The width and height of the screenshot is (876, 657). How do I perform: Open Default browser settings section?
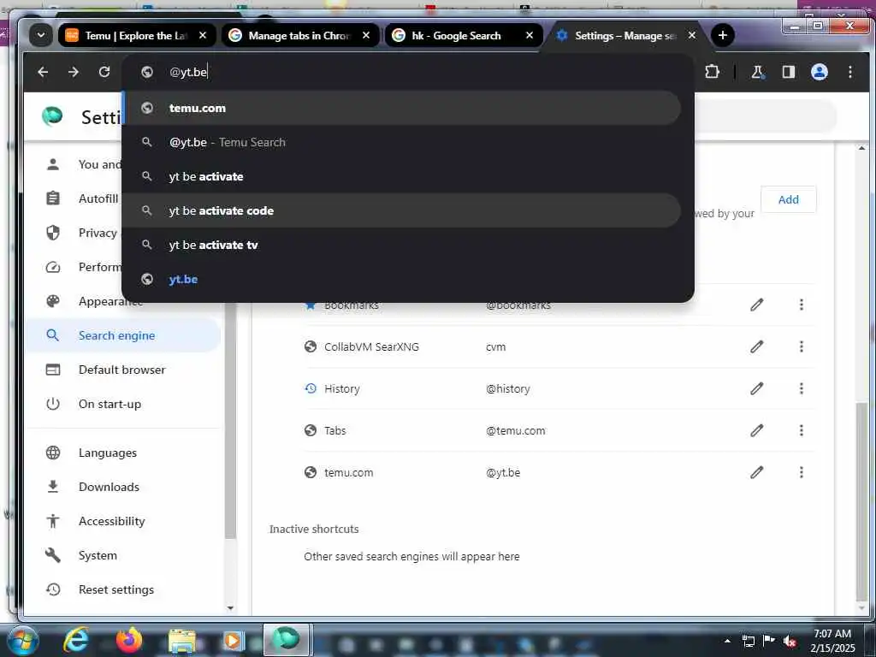click(x=123, y=370)
